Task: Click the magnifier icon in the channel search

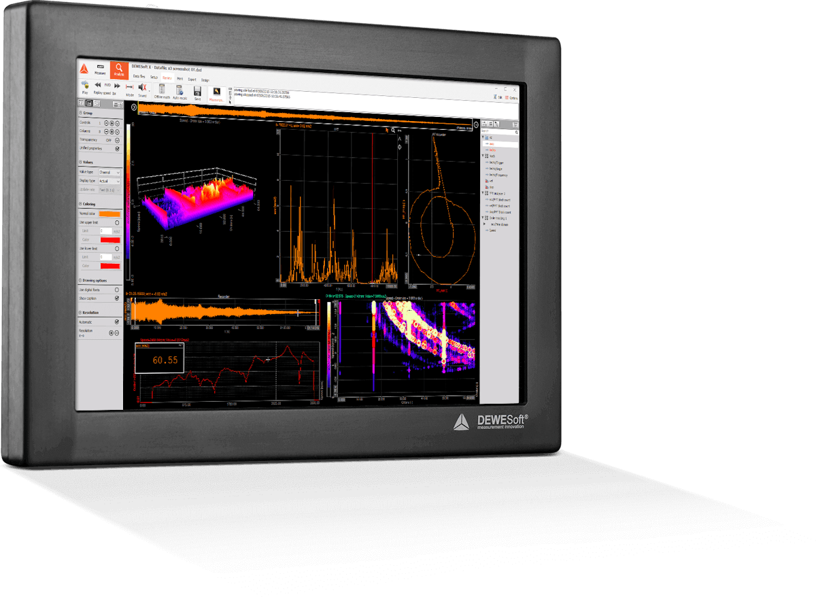Action: tap(516, 132)
